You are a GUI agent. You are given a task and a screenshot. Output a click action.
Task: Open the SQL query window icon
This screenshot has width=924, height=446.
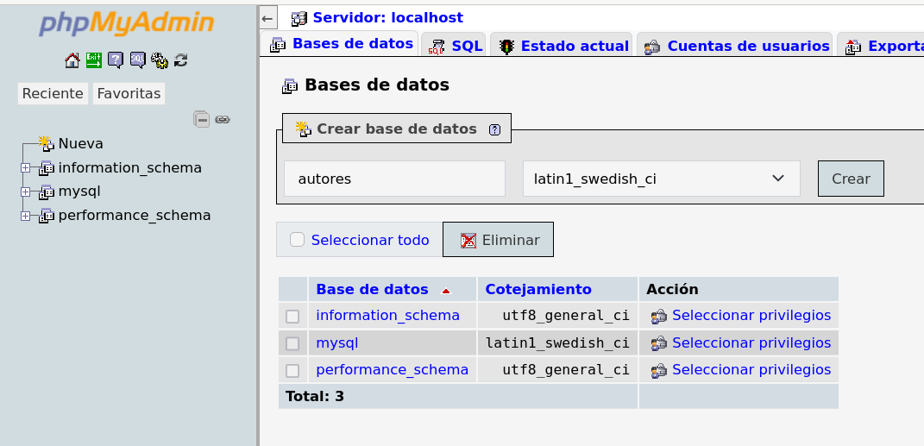coord(137,60)
